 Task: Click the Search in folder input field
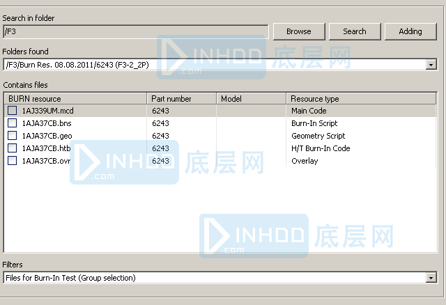[x=135, y=31]
